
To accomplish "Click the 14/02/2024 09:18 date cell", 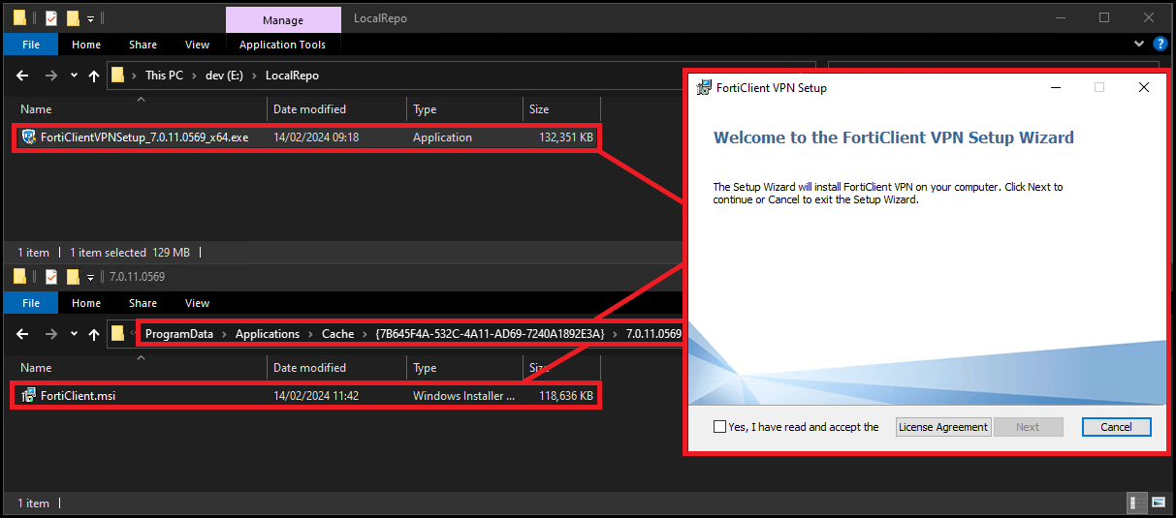I will click(x=316, y=137).
